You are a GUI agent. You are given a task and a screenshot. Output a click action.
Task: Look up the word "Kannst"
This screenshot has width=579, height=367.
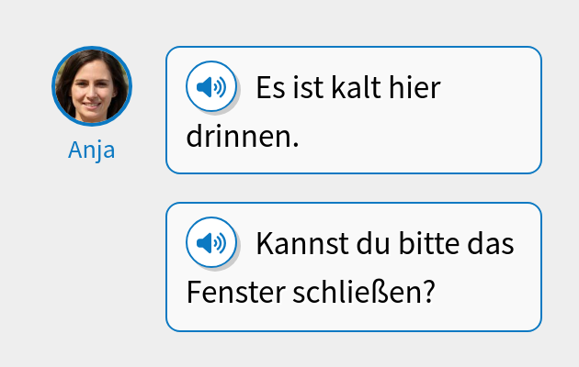click(x=302, y=244)
